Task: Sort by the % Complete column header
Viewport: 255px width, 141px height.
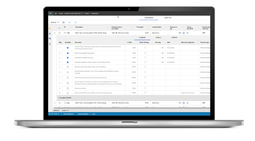Action: pos(140,27)
